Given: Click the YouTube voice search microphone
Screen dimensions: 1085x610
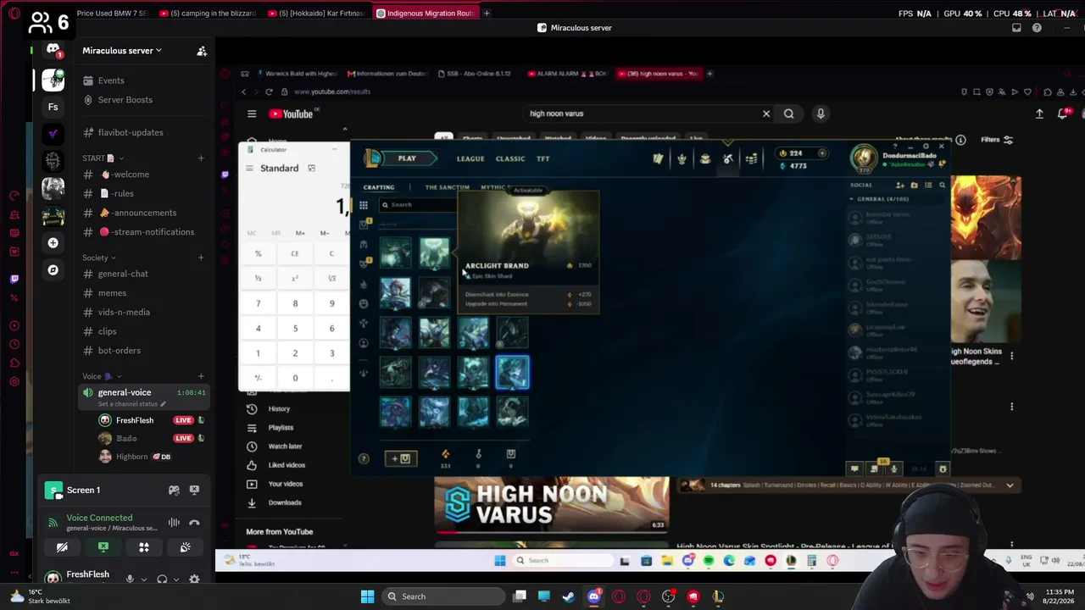Looking at the screenshot, I should point(821,114).
